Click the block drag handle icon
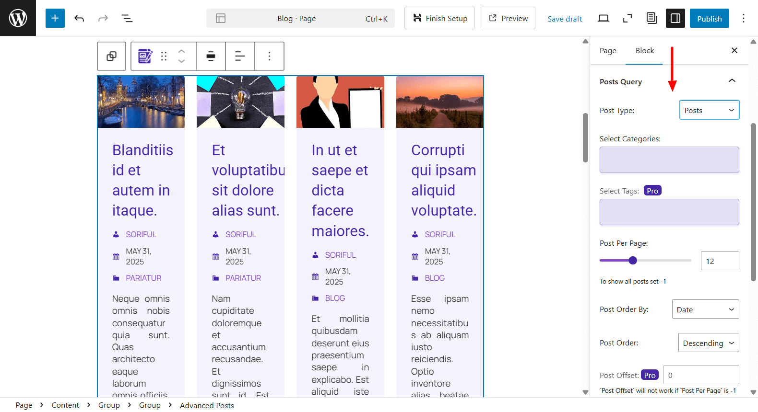Viewport: 758px width, 412px height. [x=164, y=56]
